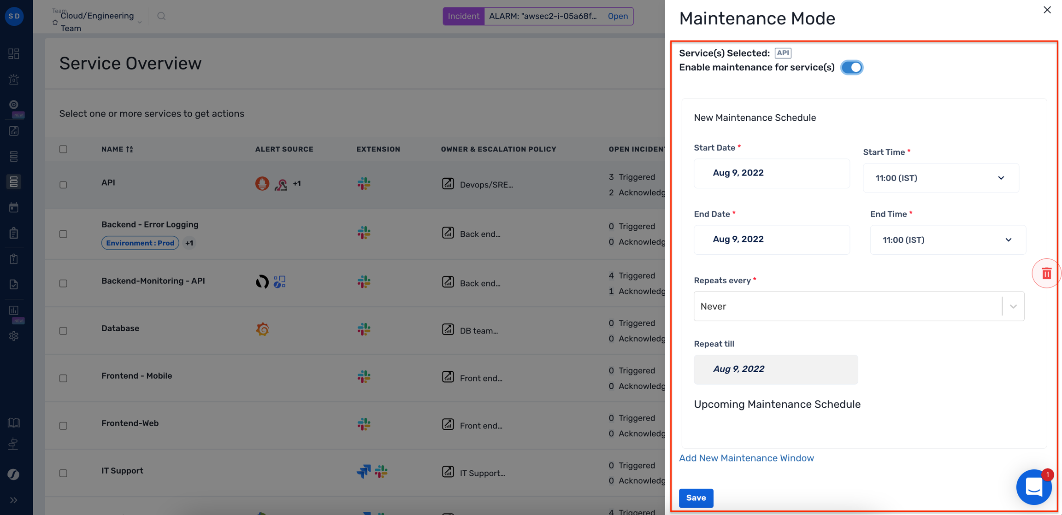Delete the maintenance schedule with trash icon

click(x=1047, y=273)
